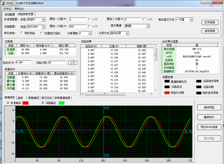Image resolution: width=224 pixels, height=164 pixels.
Task: Open the 记录方式 dropdown
Action: (x=127, y=33)
